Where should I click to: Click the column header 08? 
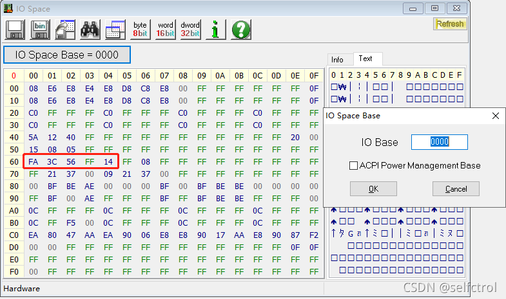[183, 76]
